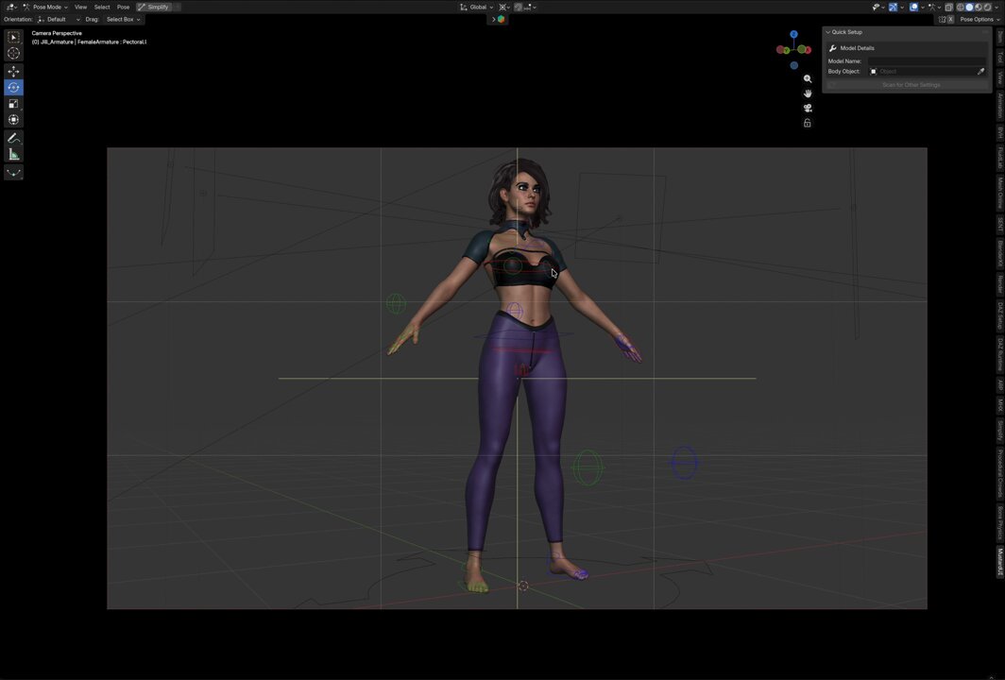Open the Pose menu in header

123,7
